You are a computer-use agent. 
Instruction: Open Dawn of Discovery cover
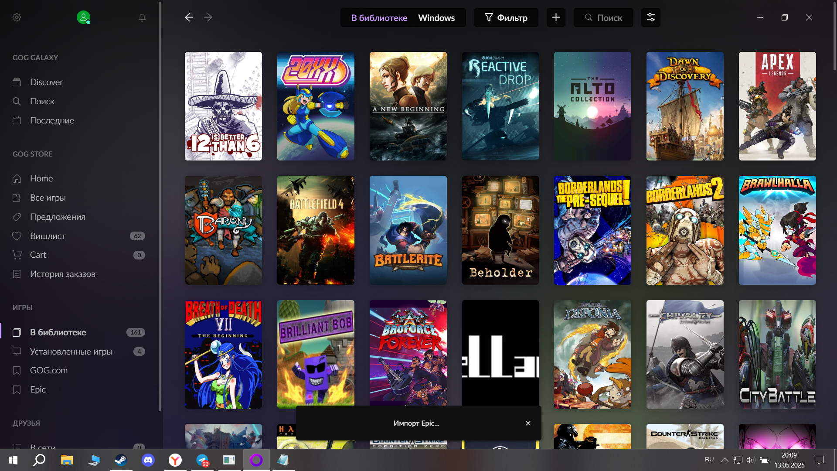point(685,106)
